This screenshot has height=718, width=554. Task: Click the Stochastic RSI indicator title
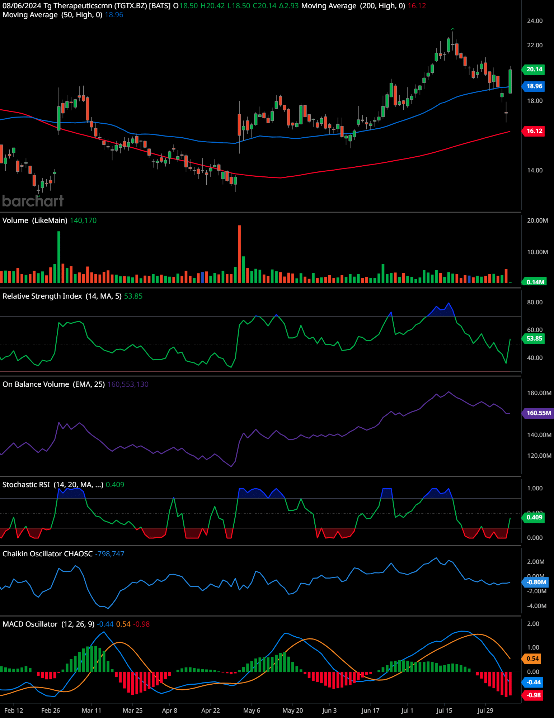[53, 485]
